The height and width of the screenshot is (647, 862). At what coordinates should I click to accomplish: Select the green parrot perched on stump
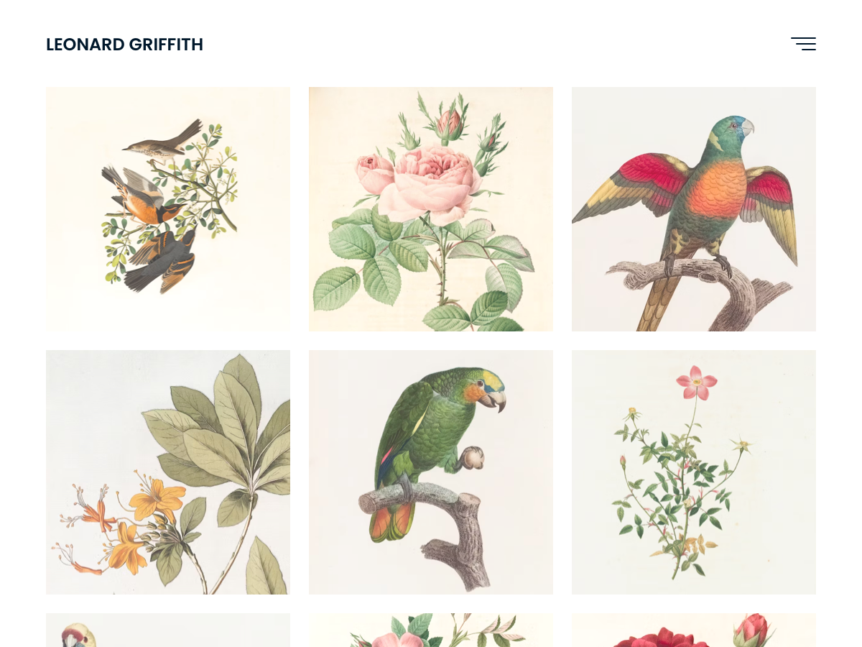click(x=431, y=472)
